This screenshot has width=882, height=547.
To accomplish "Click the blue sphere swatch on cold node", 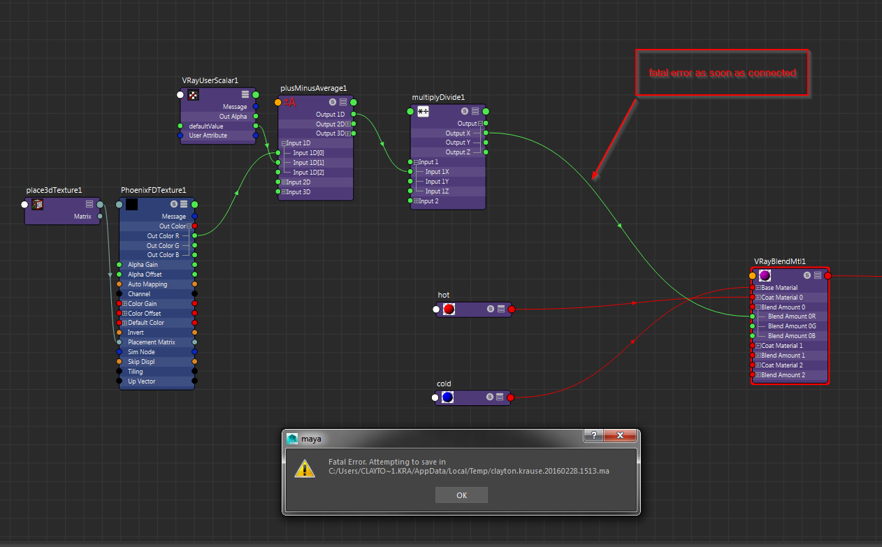I will (447, 397).
